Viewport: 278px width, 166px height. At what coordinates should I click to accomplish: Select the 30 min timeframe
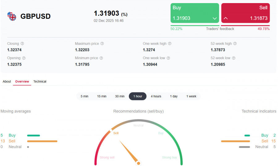click(x=120, y=96)
